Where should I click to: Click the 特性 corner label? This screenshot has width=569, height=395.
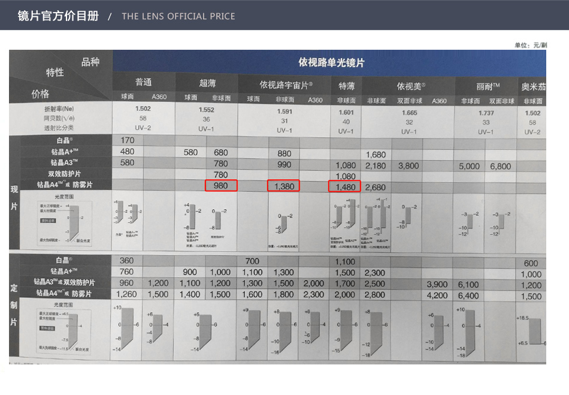(x=55, y=73)
